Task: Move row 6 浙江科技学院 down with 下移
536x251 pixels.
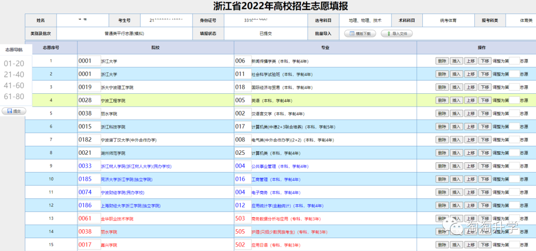Action: [x=485, y=126]
